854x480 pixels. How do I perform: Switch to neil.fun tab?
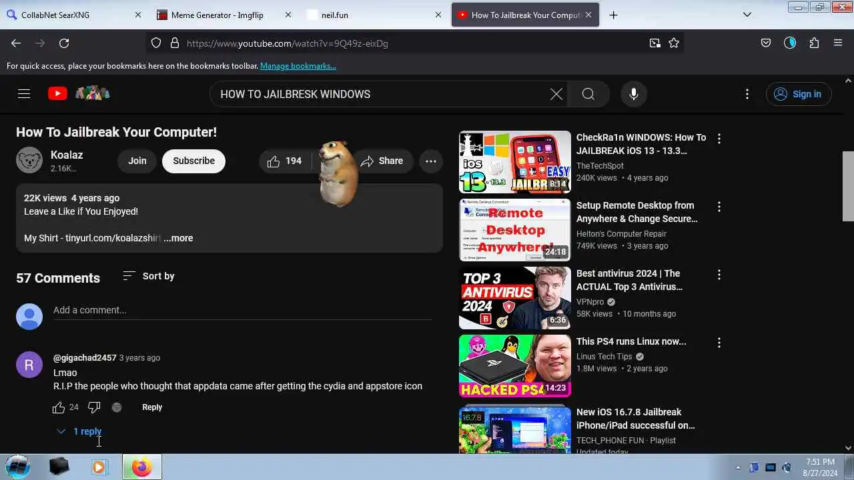(x=375, y=15)
